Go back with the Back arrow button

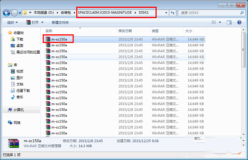pos(7,13)
